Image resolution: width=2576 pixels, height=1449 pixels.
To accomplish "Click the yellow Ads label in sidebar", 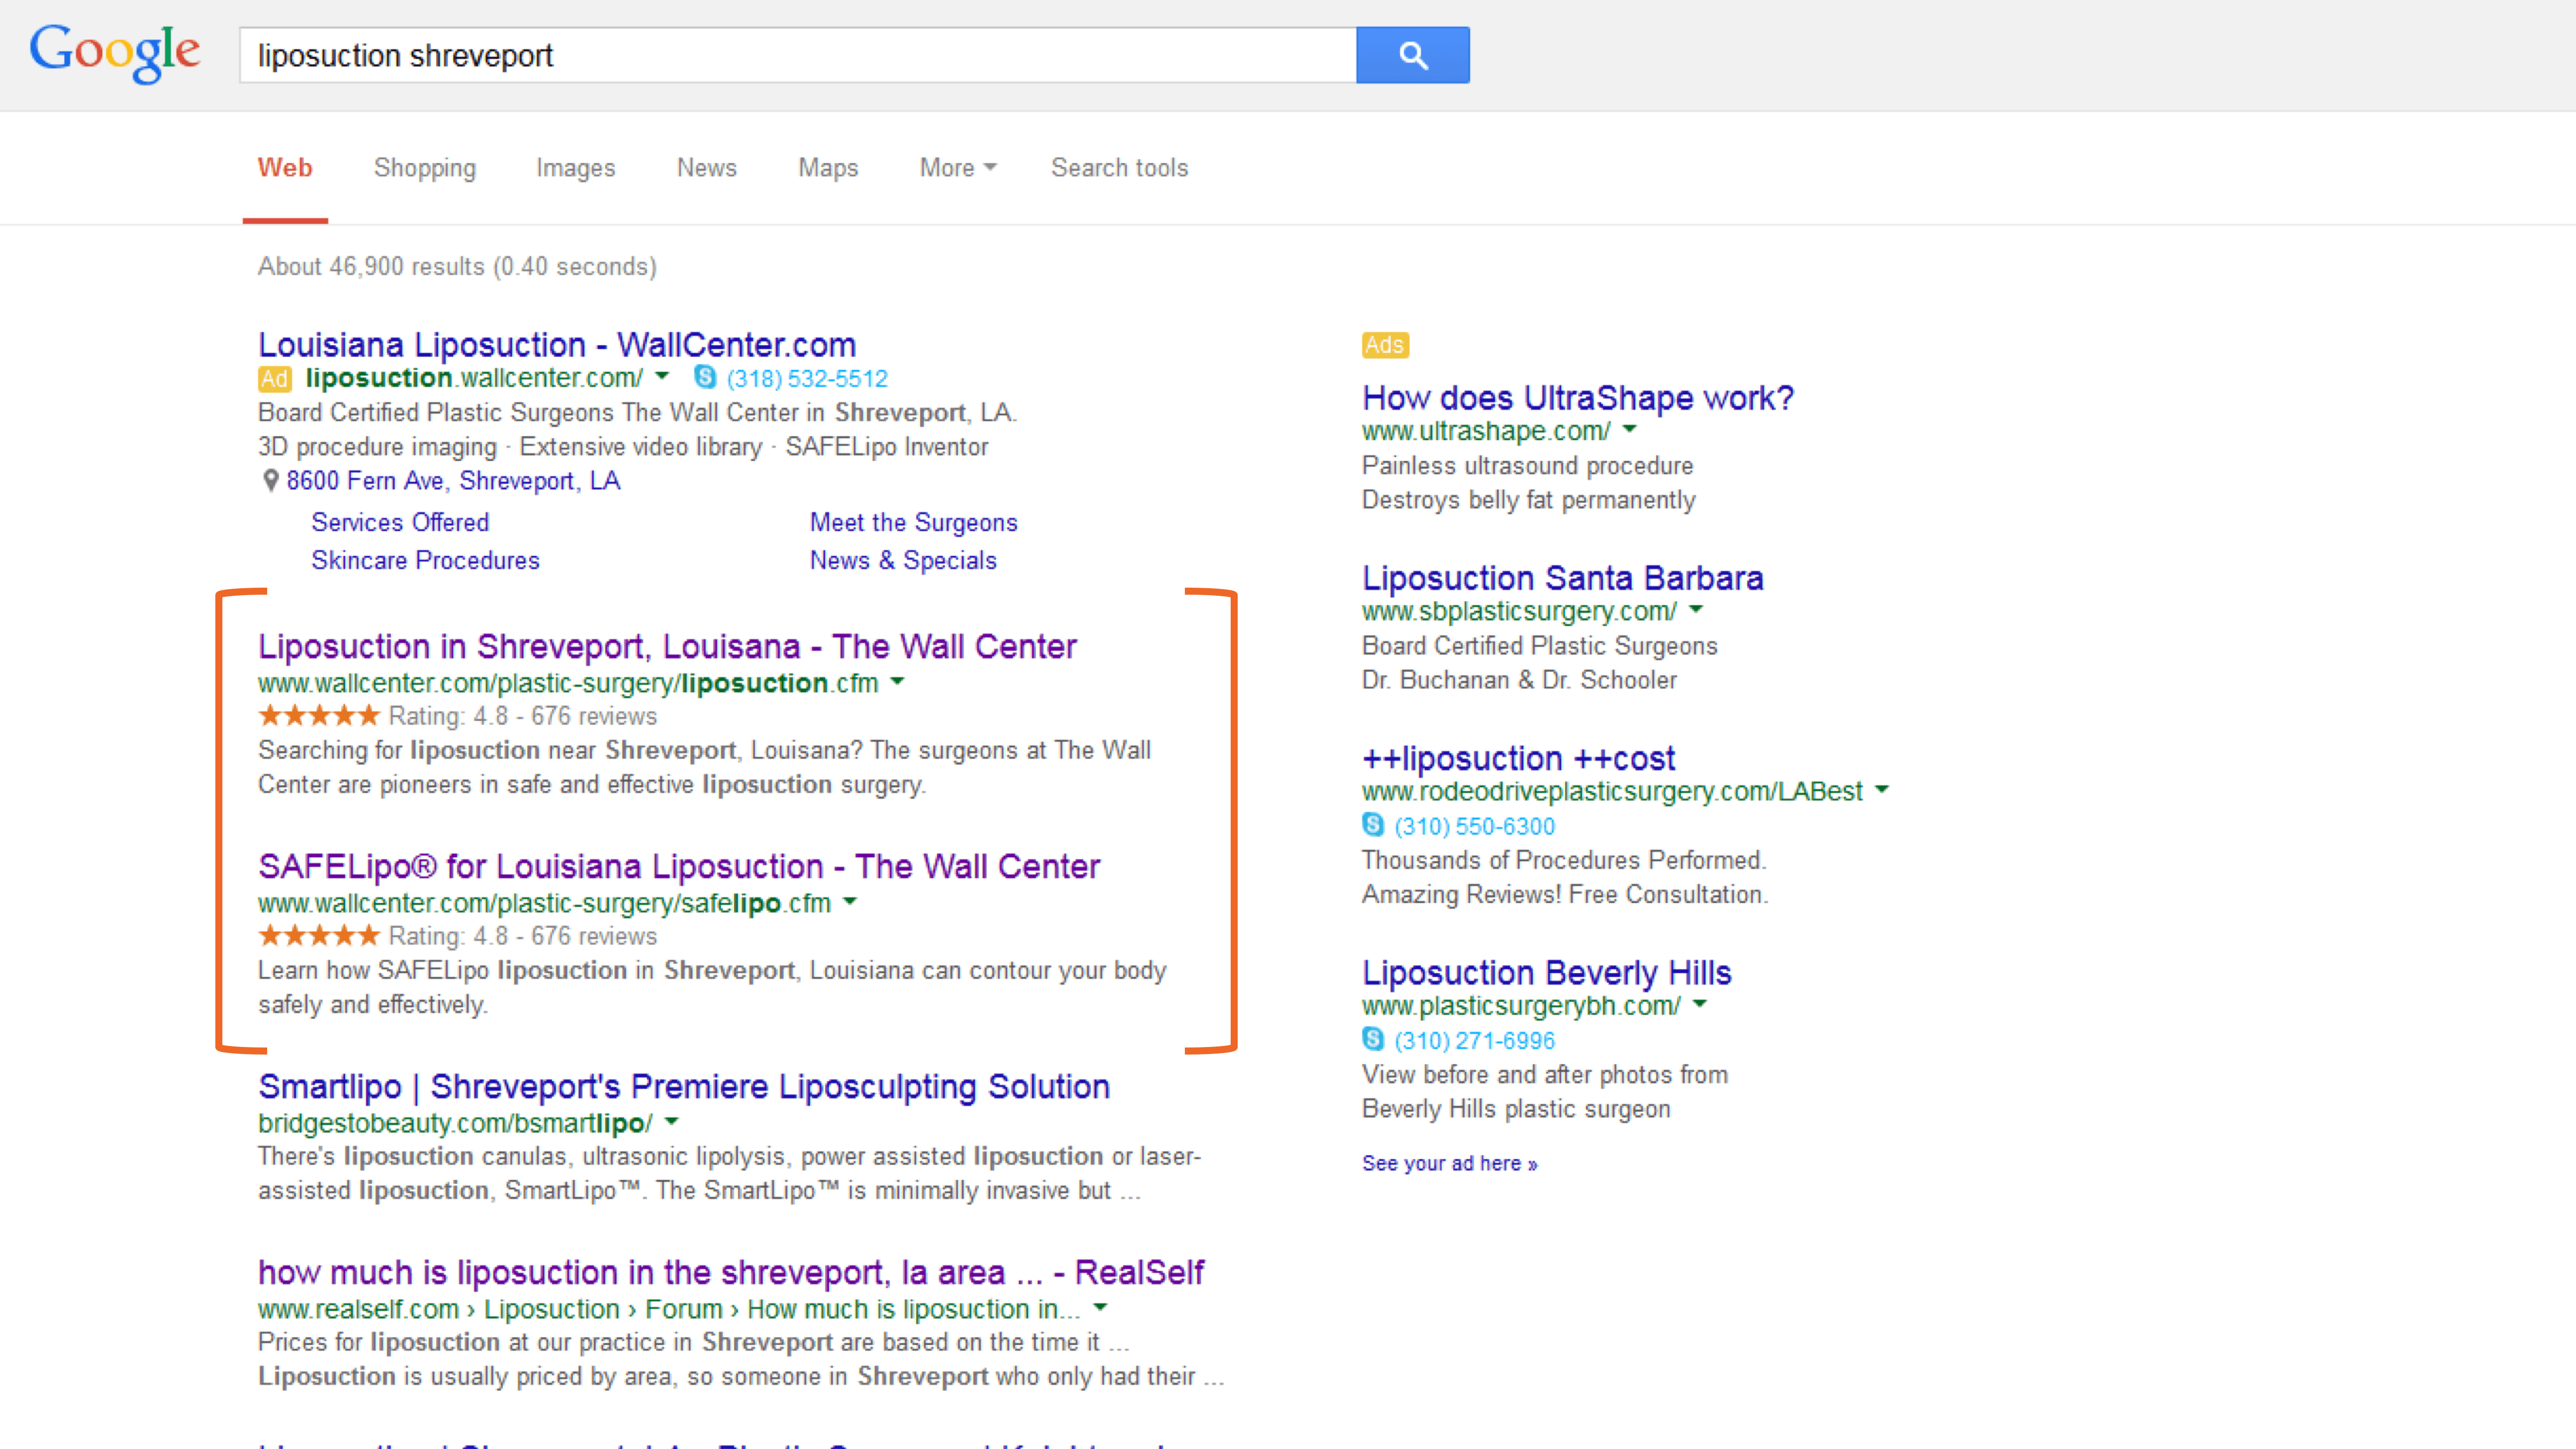I will pos(1384,345).
